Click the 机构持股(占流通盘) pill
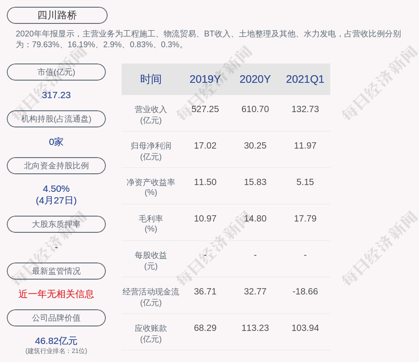This screenshot has width=419, height=362. (x=56, y=119)
